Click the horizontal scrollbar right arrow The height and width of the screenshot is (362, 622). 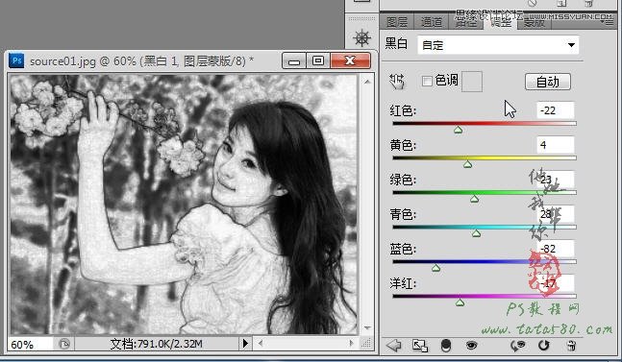point(352,344)
